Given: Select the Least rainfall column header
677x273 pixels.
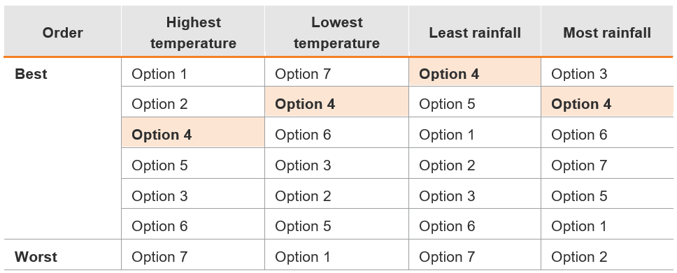Looking at the screenshot, I should click(475, 33).
